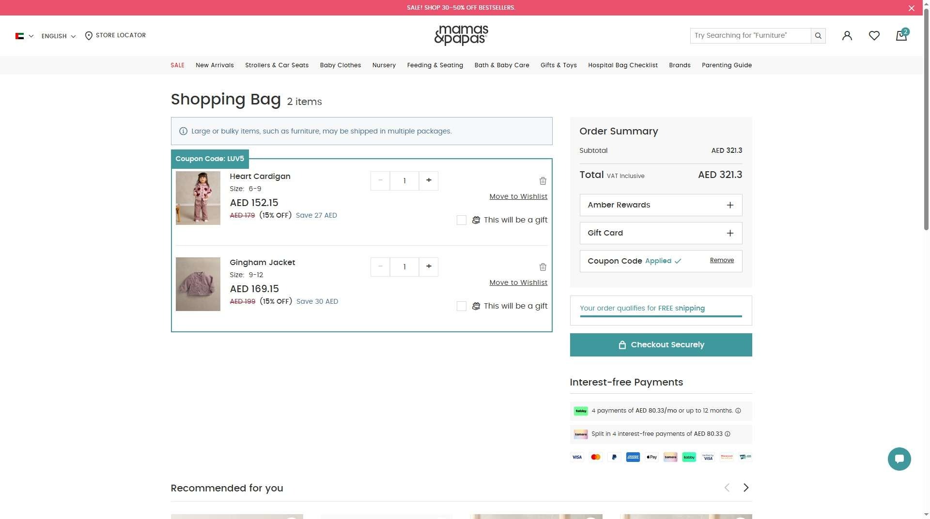Click the PayPal payment method icon
This screenshot has height=519, width=930.
coord(614,457)
